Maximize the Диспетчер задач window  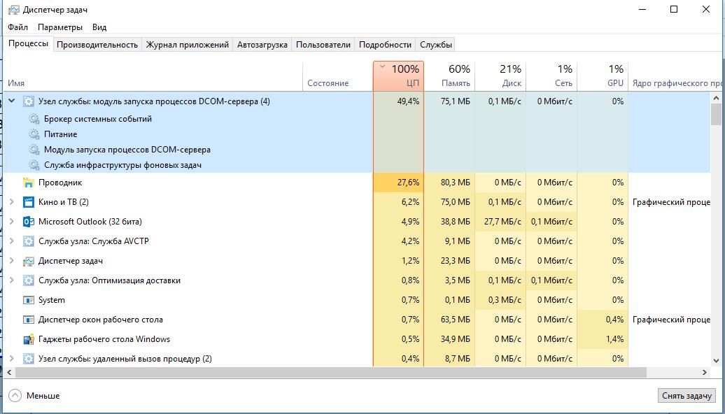[674, 9]
